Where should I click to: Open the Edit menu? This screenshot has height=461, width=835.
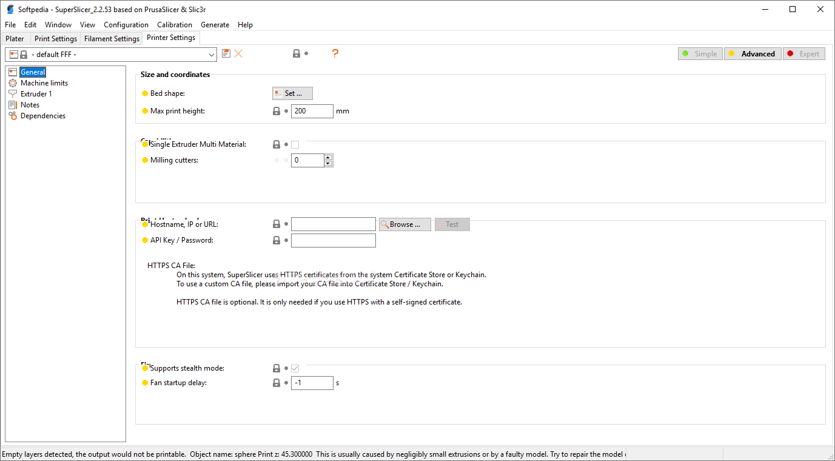30,25
